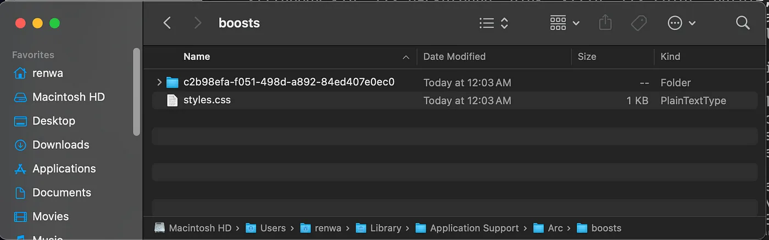Expand the c2b98efa folder disclosure arrow
Screen dimensions: 769x240
tap(159, 82)
